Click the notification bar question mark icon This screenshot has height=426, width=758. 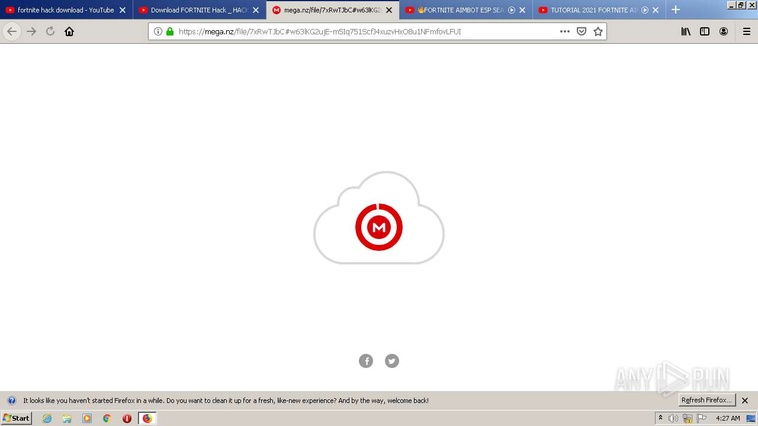click(x=11, y=401)
